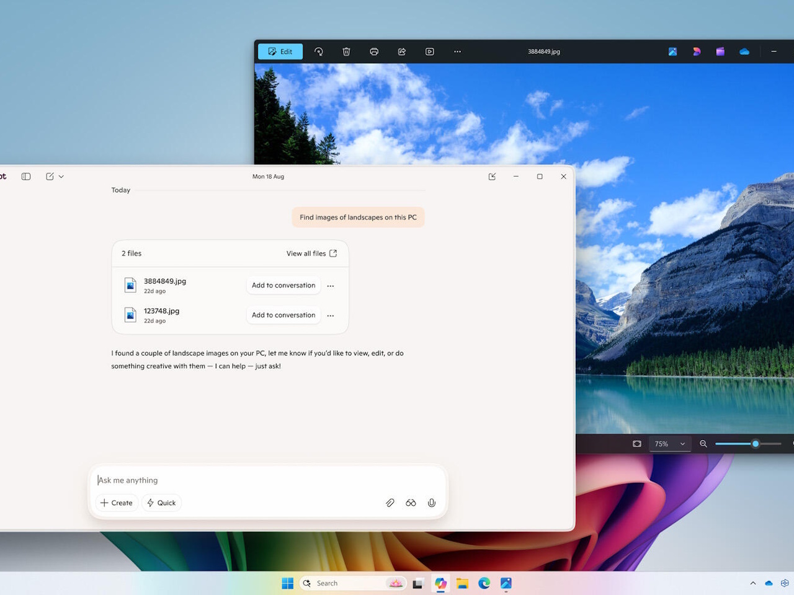Click the share icon in Photos toolbar
The height and width of the screenshot is (595, 794).
coord(402,51)
